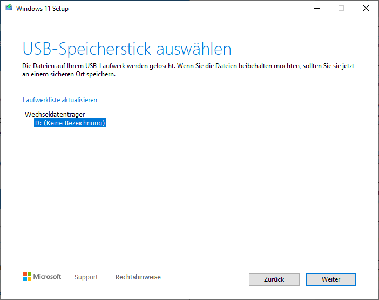Open the Rechtshinweise legal notices link
The height and width of the screenshot is (300, 379).
[x=138, y=277]
